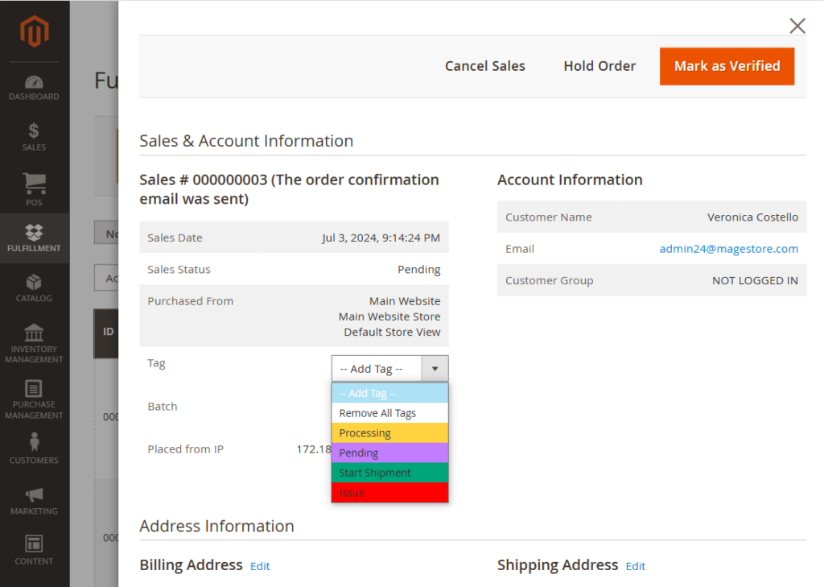Click the Mark as Verified button
The width and height of the screenshot is (824, 587).
727,66
